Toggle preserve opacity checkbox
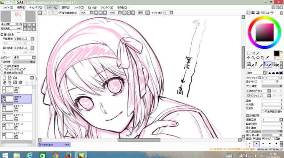The width and height of the screenshot is (284, 158). [2, 66]
